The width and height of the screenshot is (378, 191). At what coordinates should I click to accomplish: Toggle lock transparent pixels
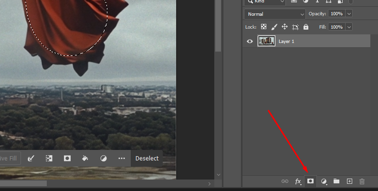click(x=263, y=27)
